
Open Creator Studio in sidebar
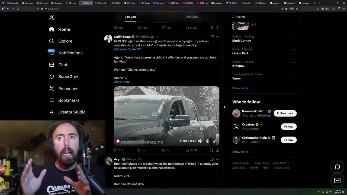tap(67, 112)
